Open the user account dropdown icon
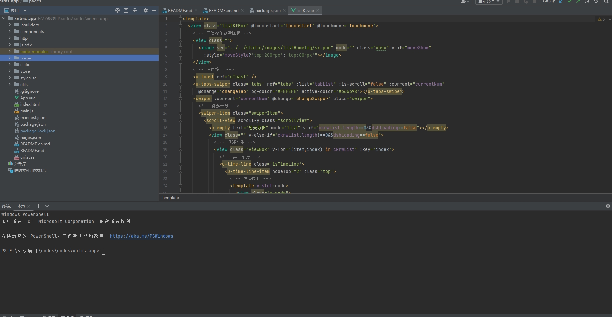Viewport: 612px width, 317px height. (465, 1)
